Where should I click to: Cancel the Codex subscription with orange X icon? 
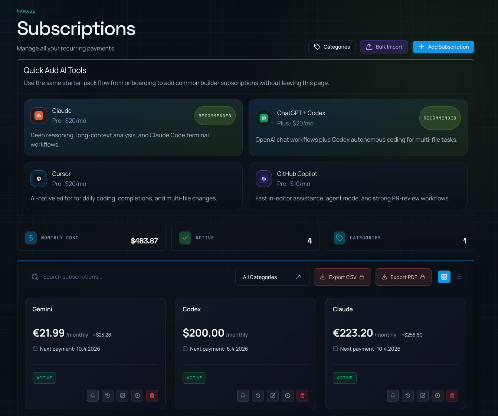coord(288,396)
